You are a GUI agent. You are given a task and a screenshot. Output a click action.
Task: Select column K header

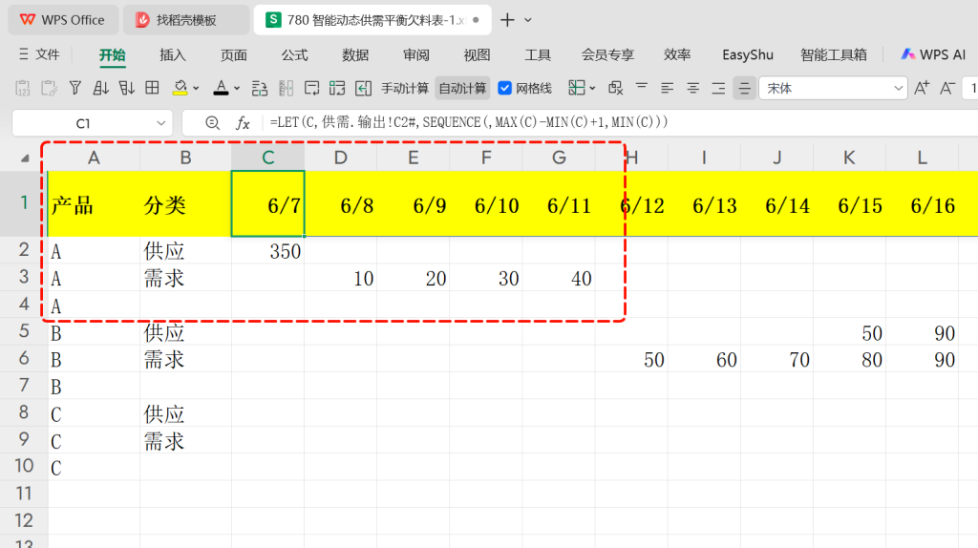tap(849, 158)
